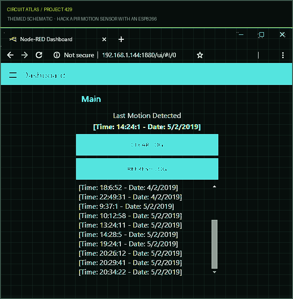The width and height of the screenshot is (293, 299).
Task: Close the Node-RED Dashboard tab
Action: coord(104,39)
